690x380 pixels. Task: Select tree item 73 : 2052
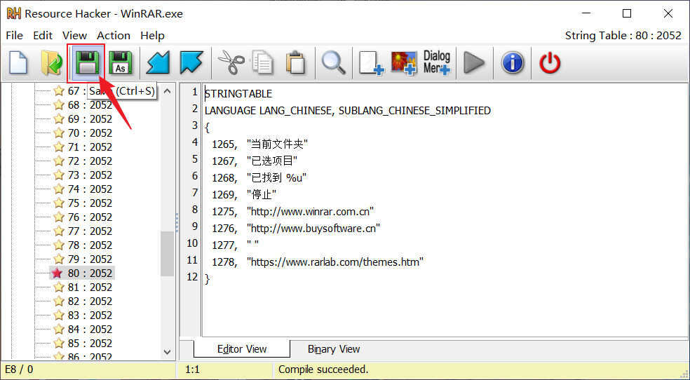click(x=90, y=175)
